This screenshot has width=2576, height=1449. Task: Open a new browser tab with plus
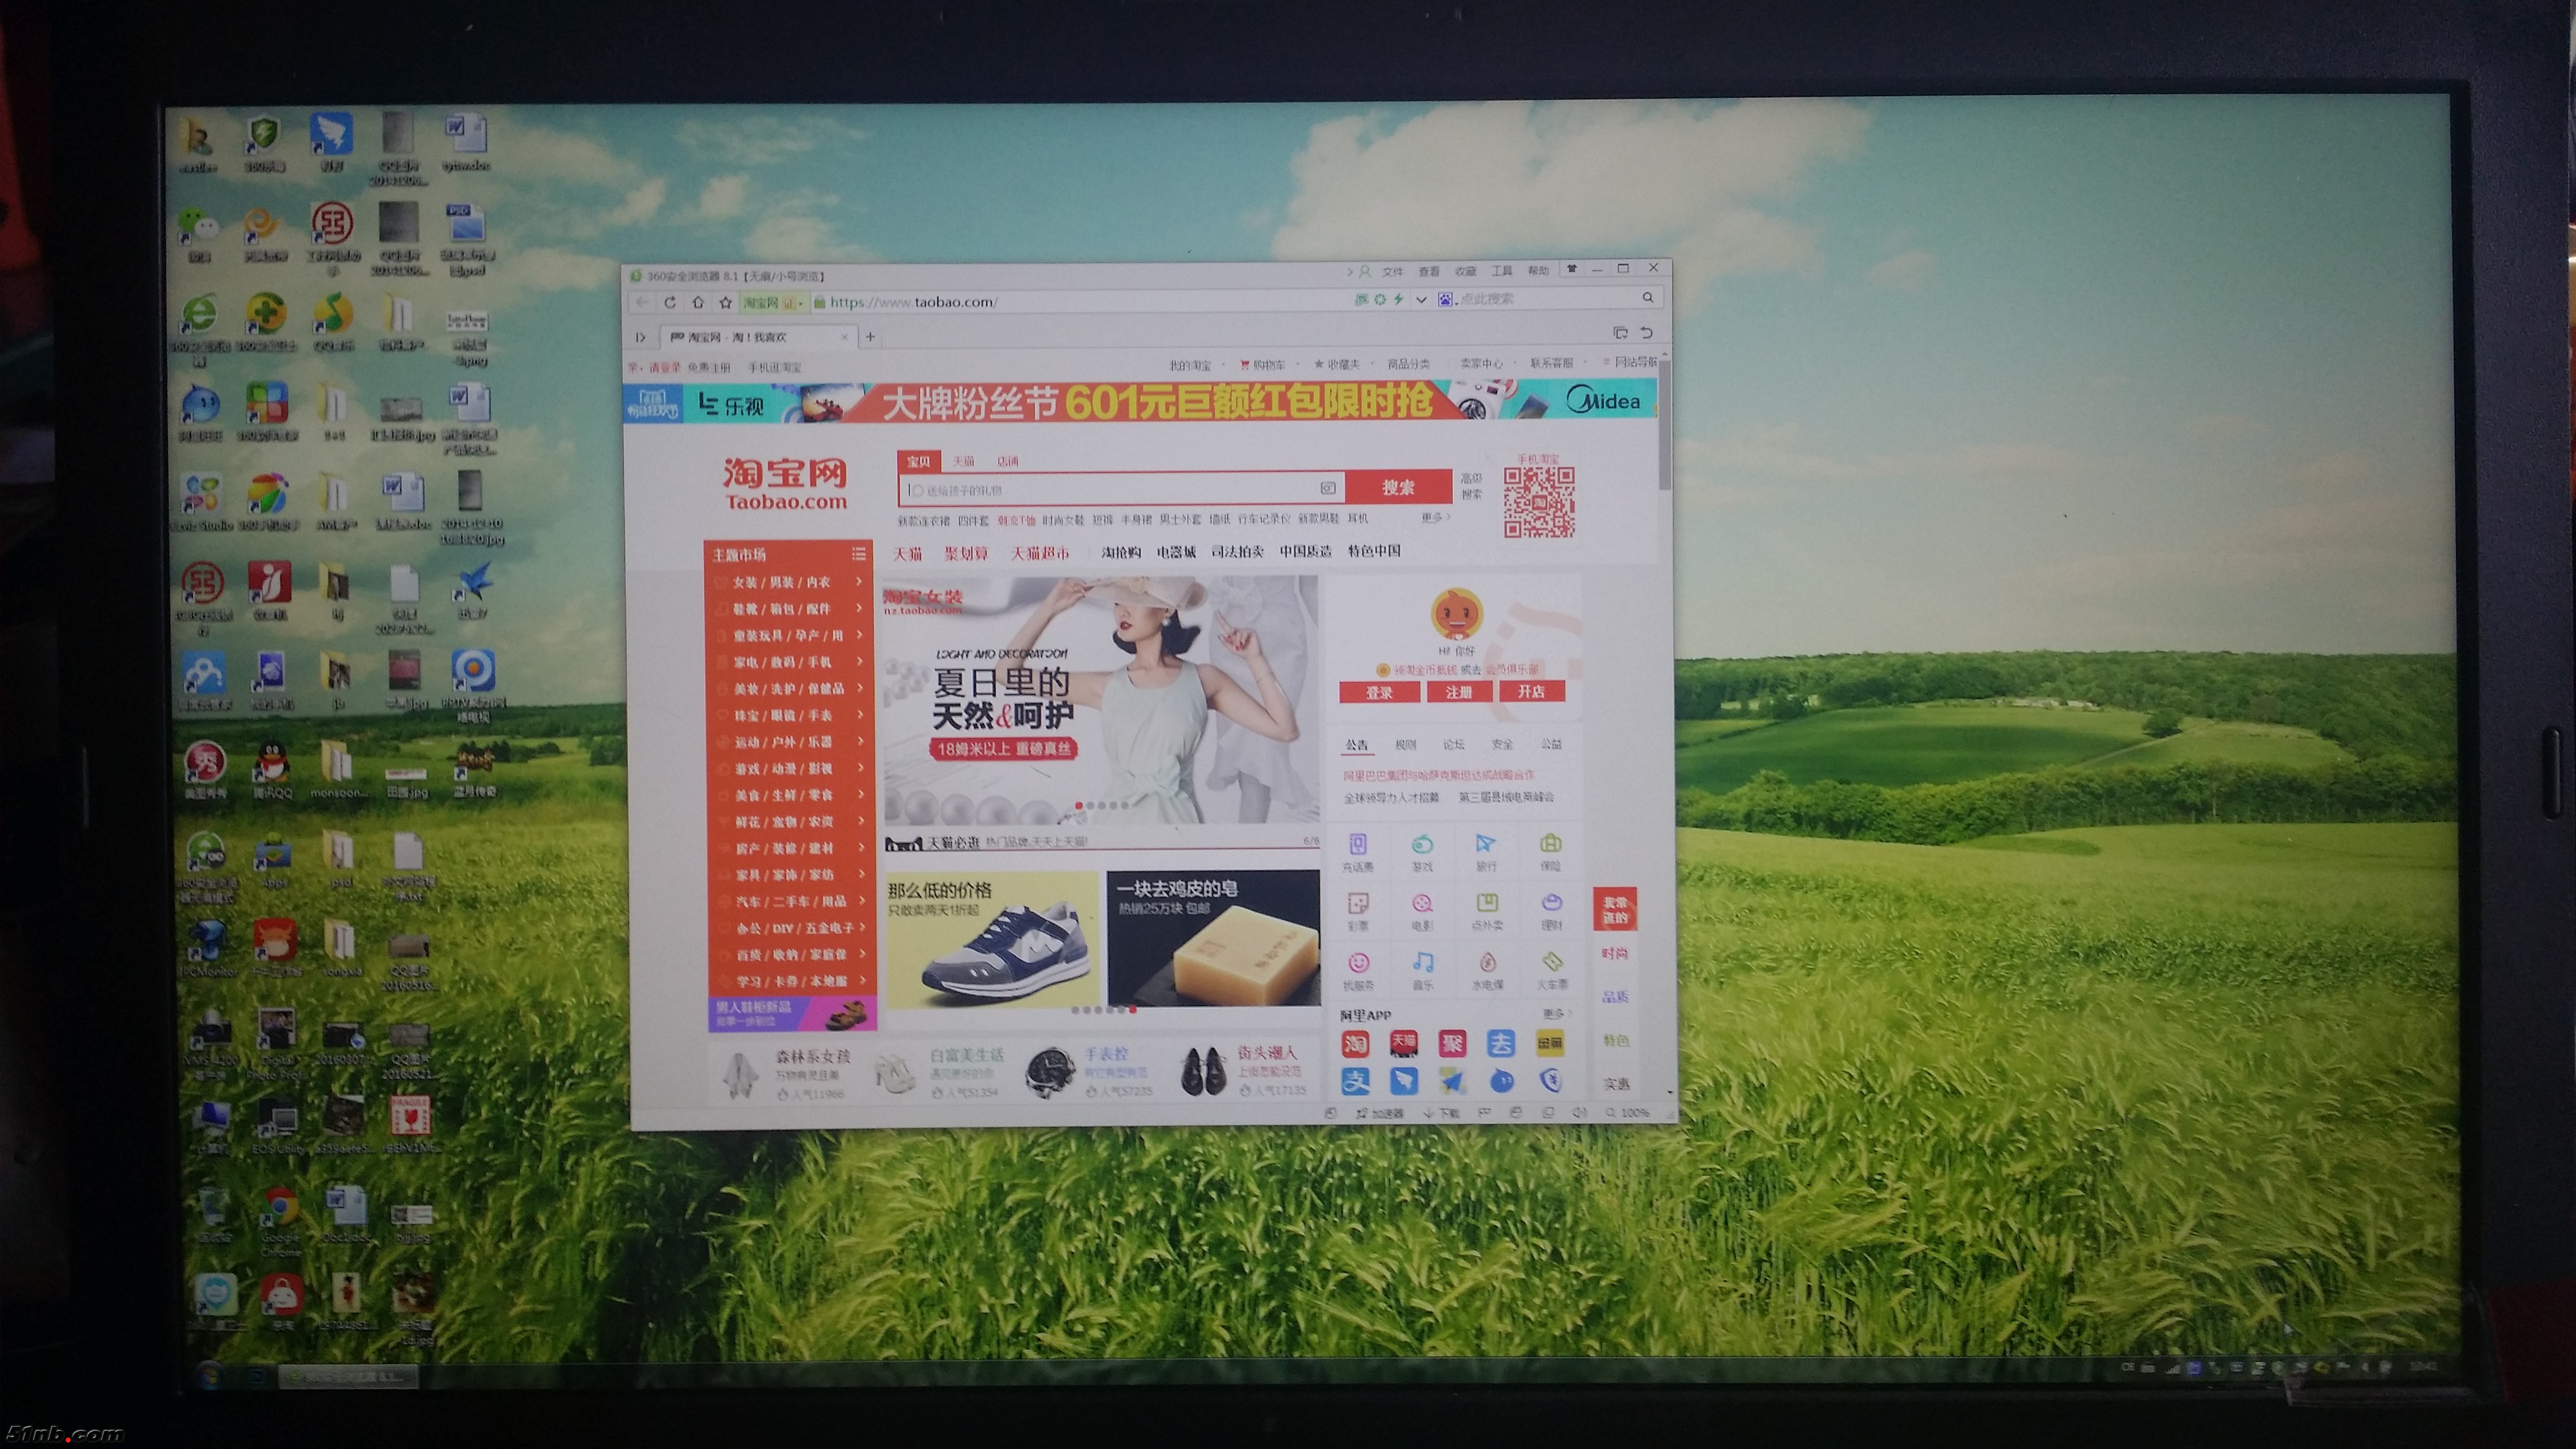click(870, 337)
